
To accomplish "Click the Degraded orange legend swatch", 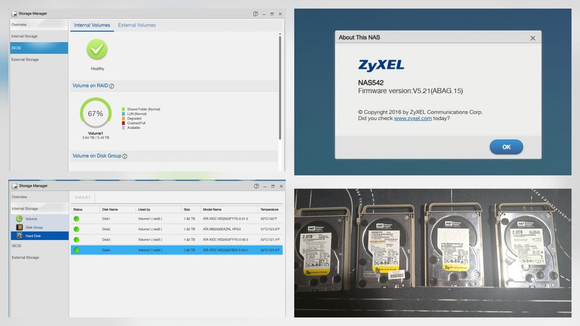I will pyautogui.click(x=124, y=119).
